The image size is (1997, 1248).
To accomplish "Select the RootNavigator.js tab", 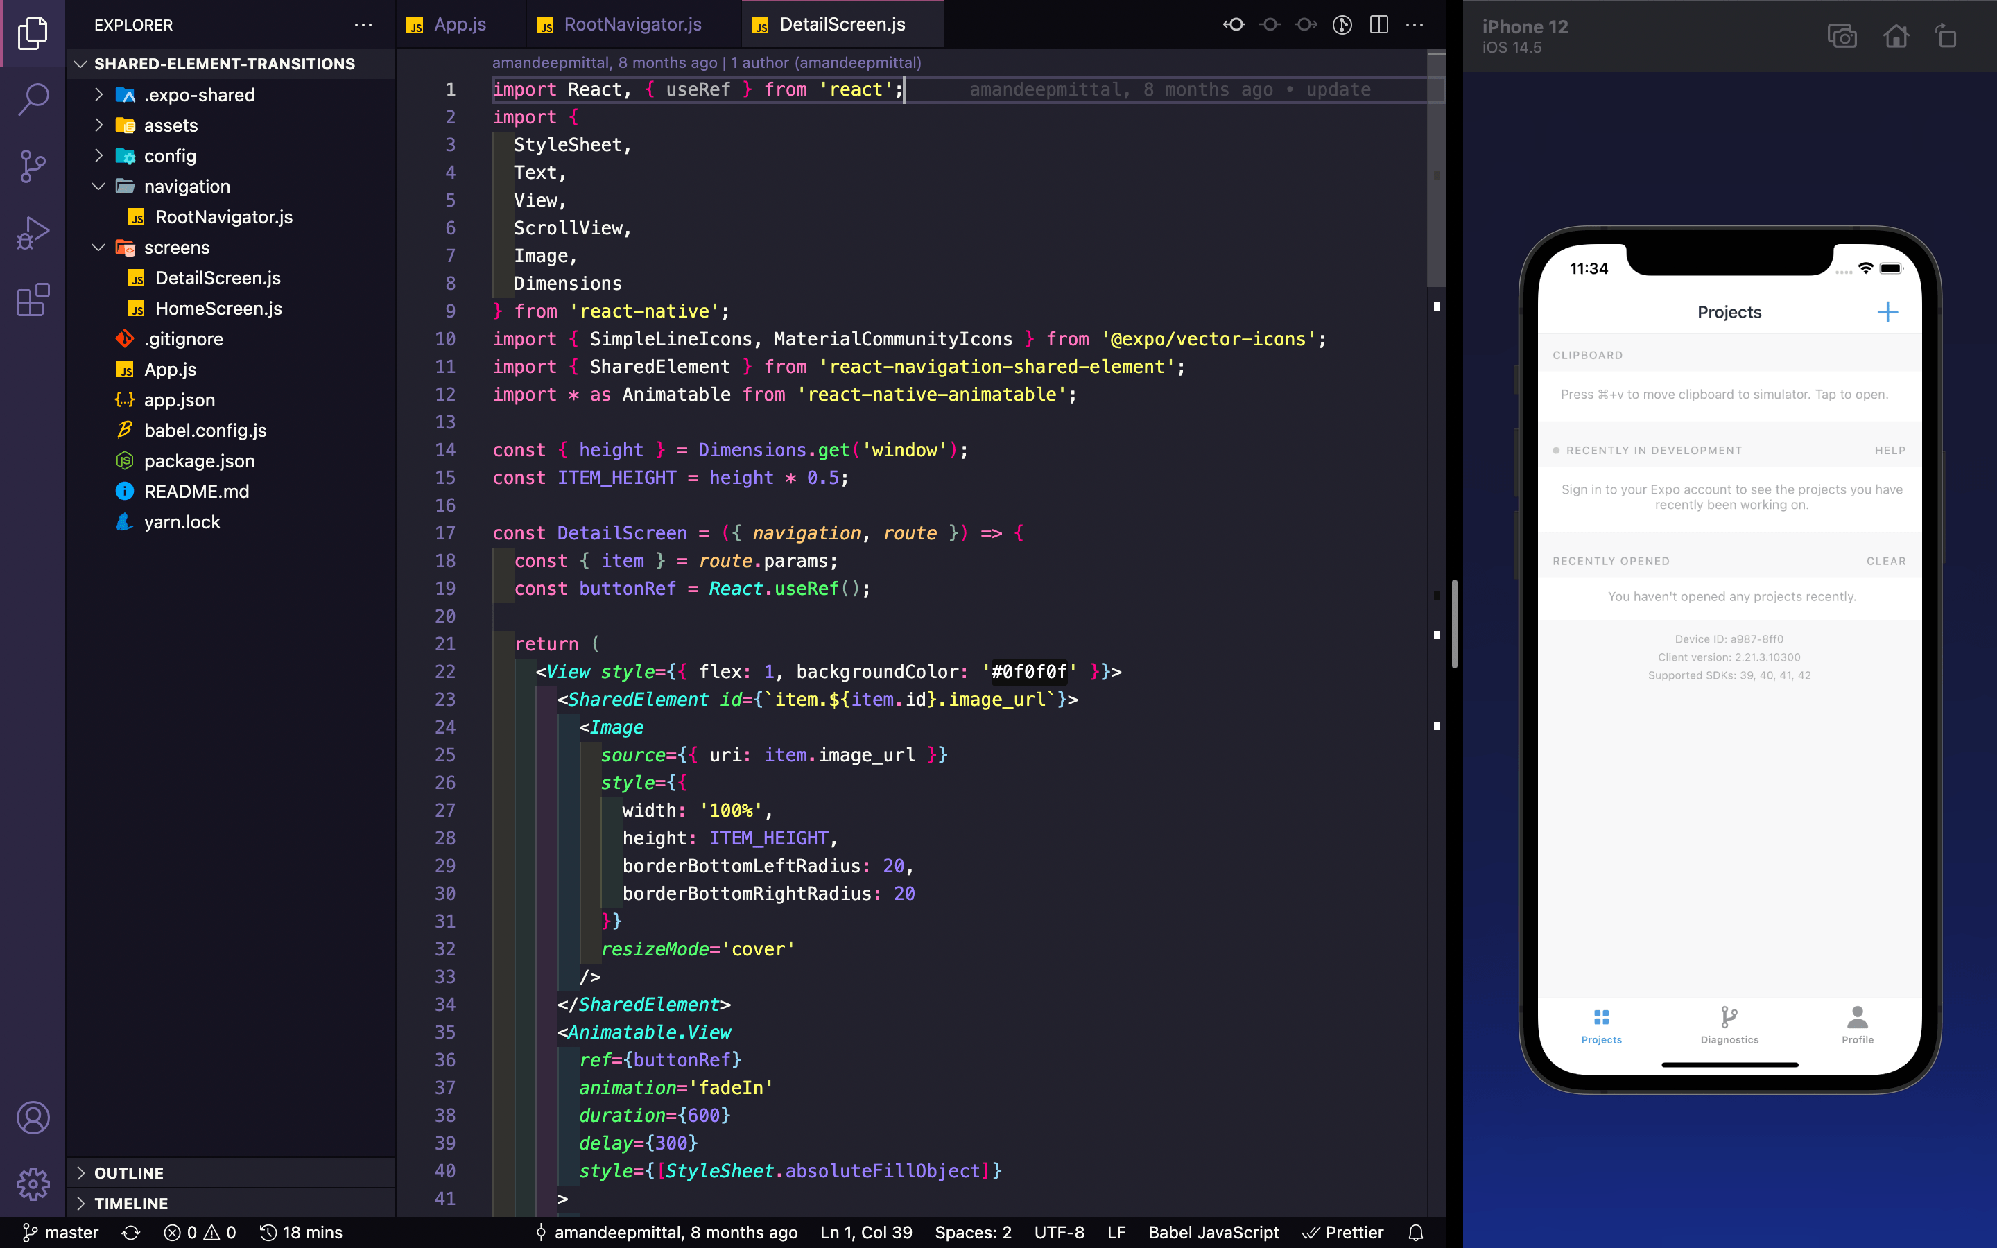I will coord(631,24).
